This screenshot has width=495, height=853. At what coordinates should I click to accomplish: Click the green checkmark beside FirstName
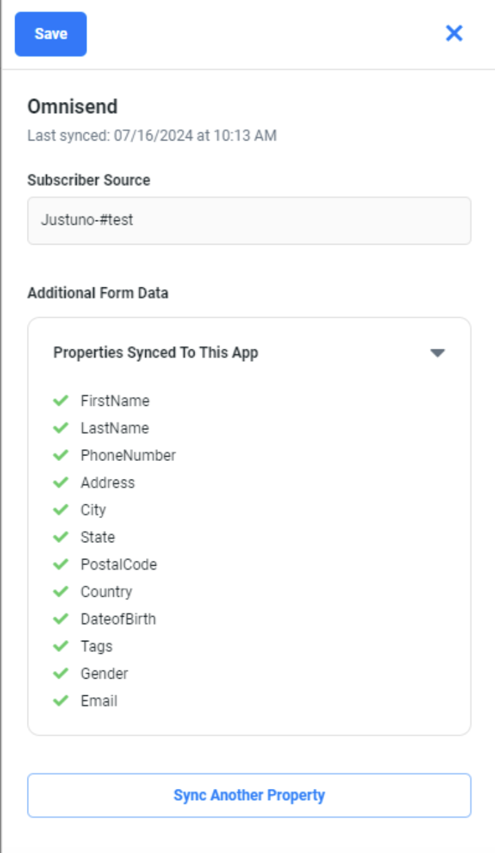61,400
